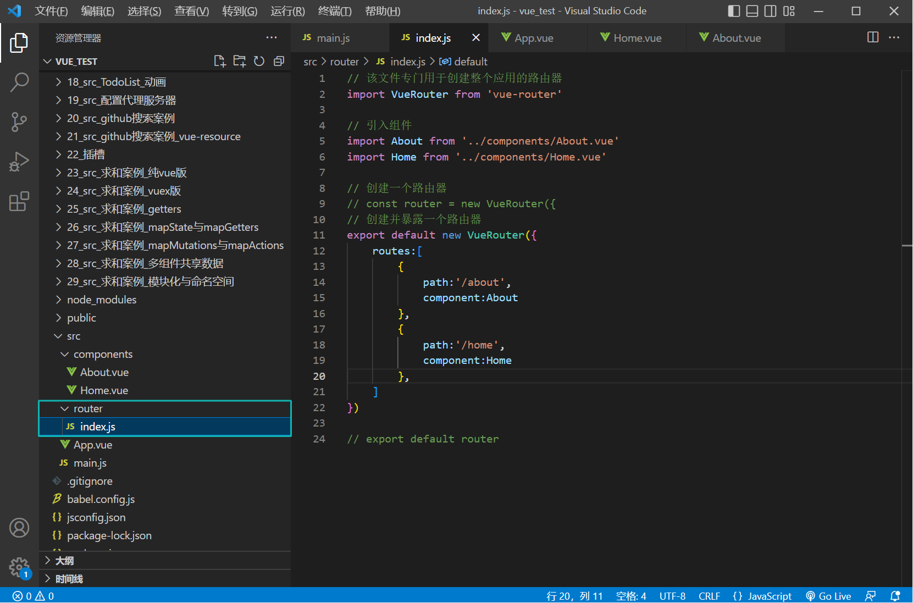Switch to the Home.vue tab

click(637, 37)
